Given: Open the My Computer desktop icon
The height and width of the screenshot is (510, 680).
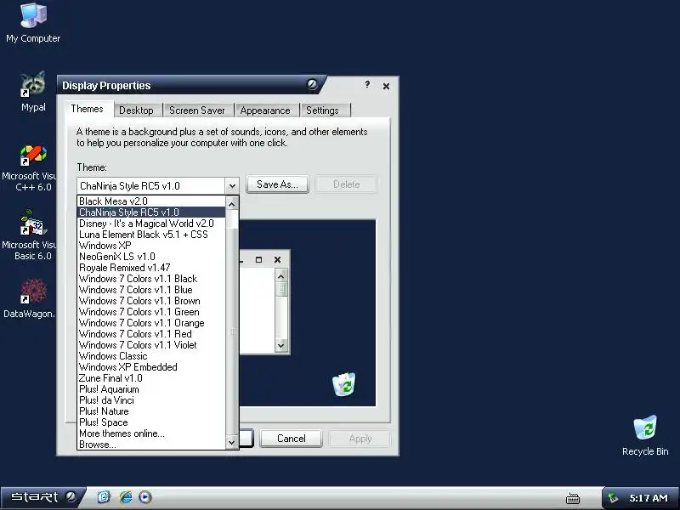Looking at the screenshot, I should point(33,23).
